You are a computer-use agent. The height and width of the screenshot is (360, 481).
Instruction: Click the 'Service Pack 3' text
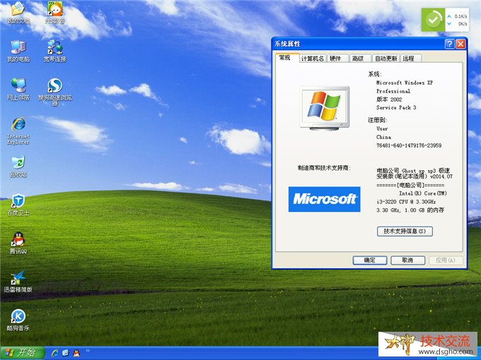click(x=396, y=107)
